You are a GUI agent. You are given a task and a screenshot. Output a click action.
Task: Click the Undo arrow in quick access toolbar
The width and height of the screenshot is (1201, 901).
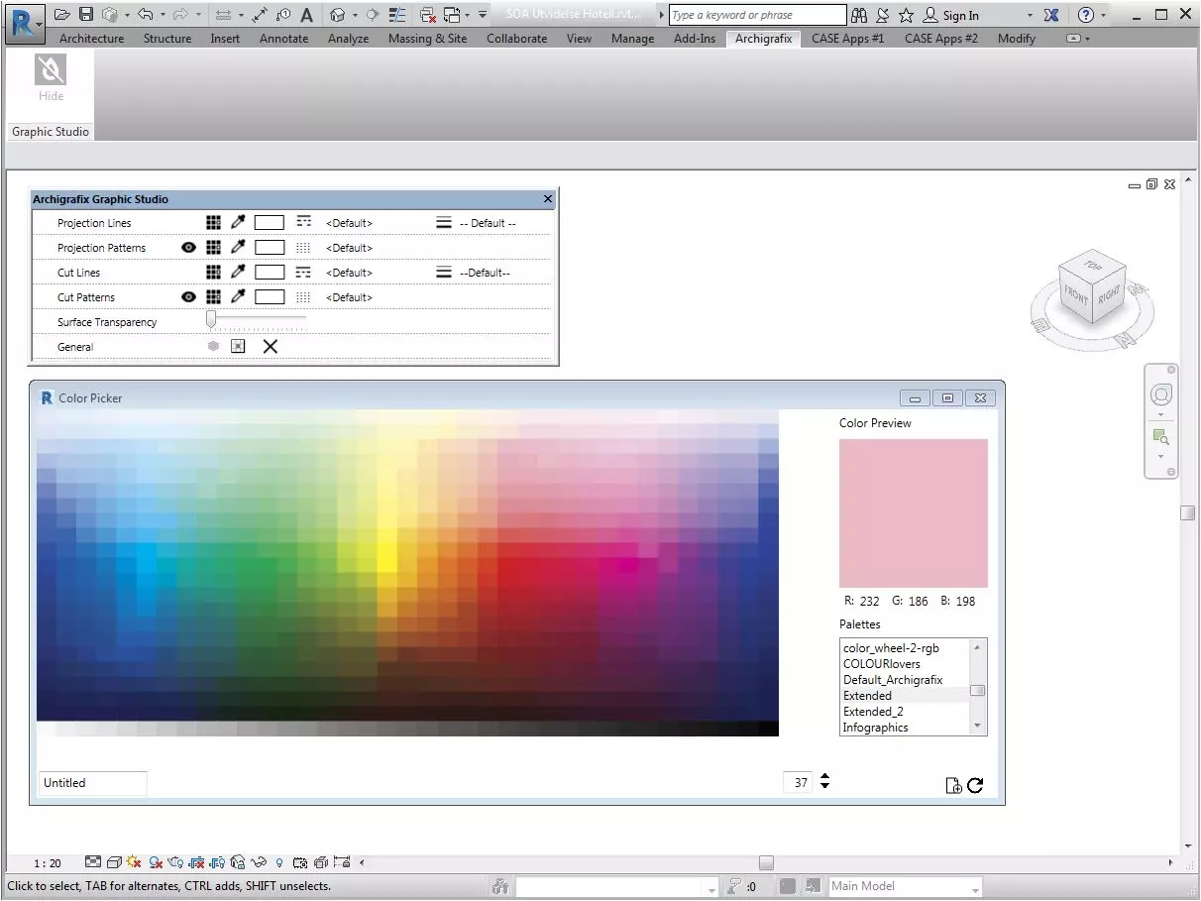145,15
